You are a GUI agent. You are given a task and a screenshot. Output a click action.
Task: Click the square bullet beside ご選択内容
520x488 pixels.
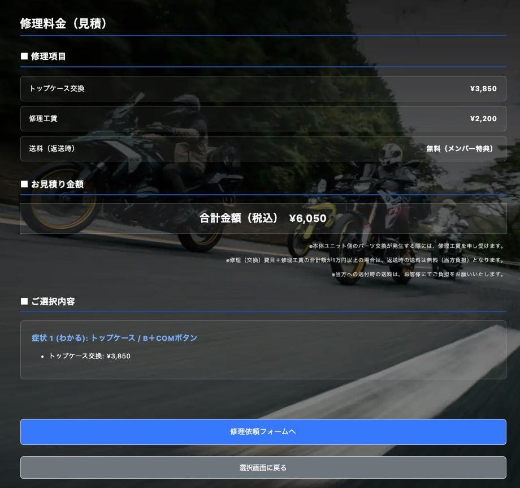tap(24, 301)
